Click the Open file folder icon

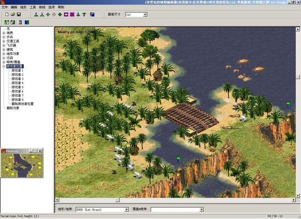click(13, 14)
